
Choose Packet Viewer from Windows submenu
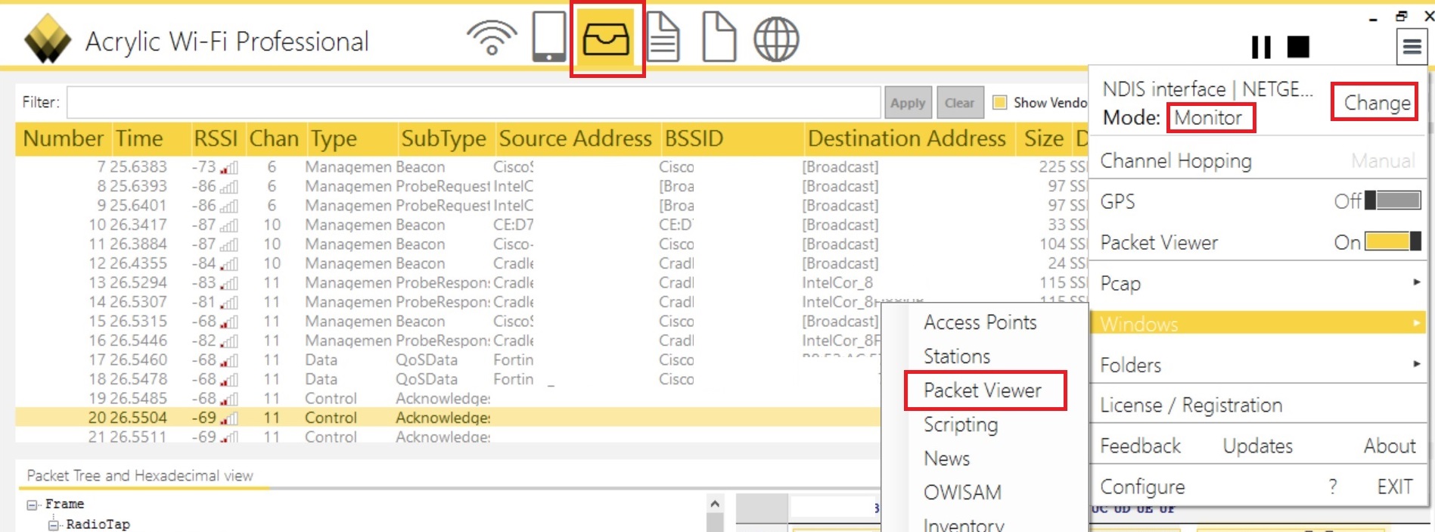[x=983, y=390]
